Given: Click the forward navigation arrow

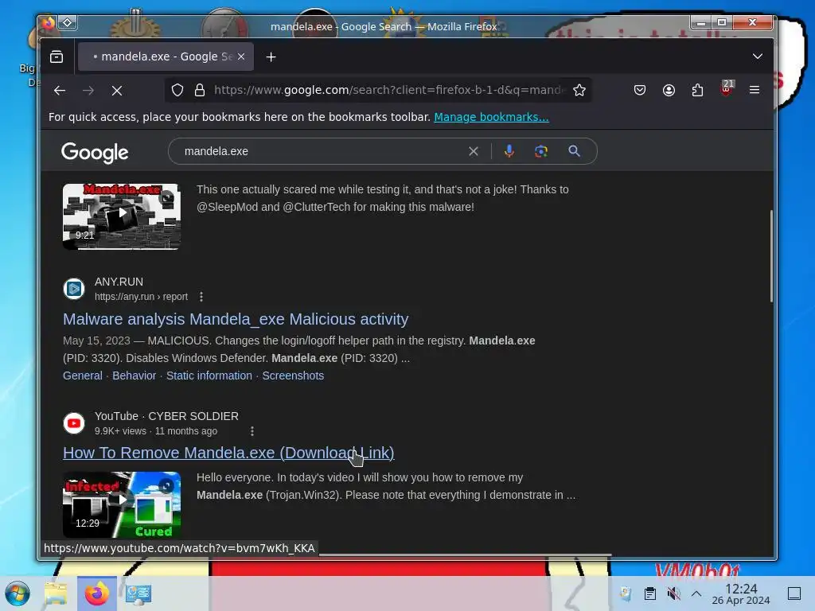Looking at the screenshot, I should [x=88, y=91].
